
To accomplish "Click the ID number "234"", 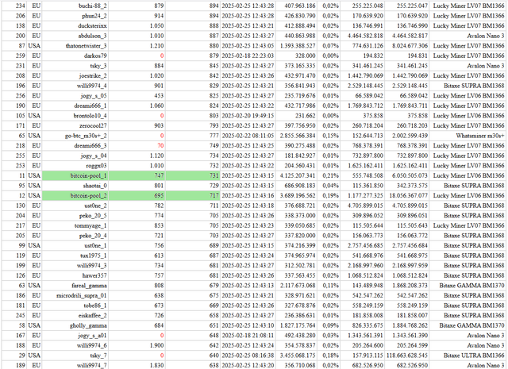I will click(20, 6).
